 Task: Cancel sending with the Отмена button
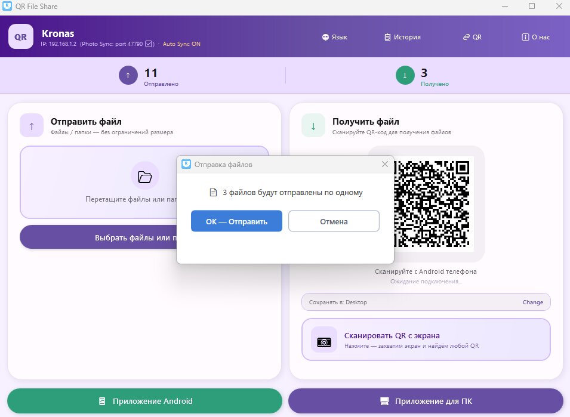[x=334, y=221]
